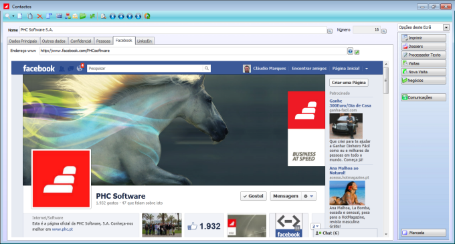Click Criar uma Página button
The image size is (455, 244).
(349, 83)
